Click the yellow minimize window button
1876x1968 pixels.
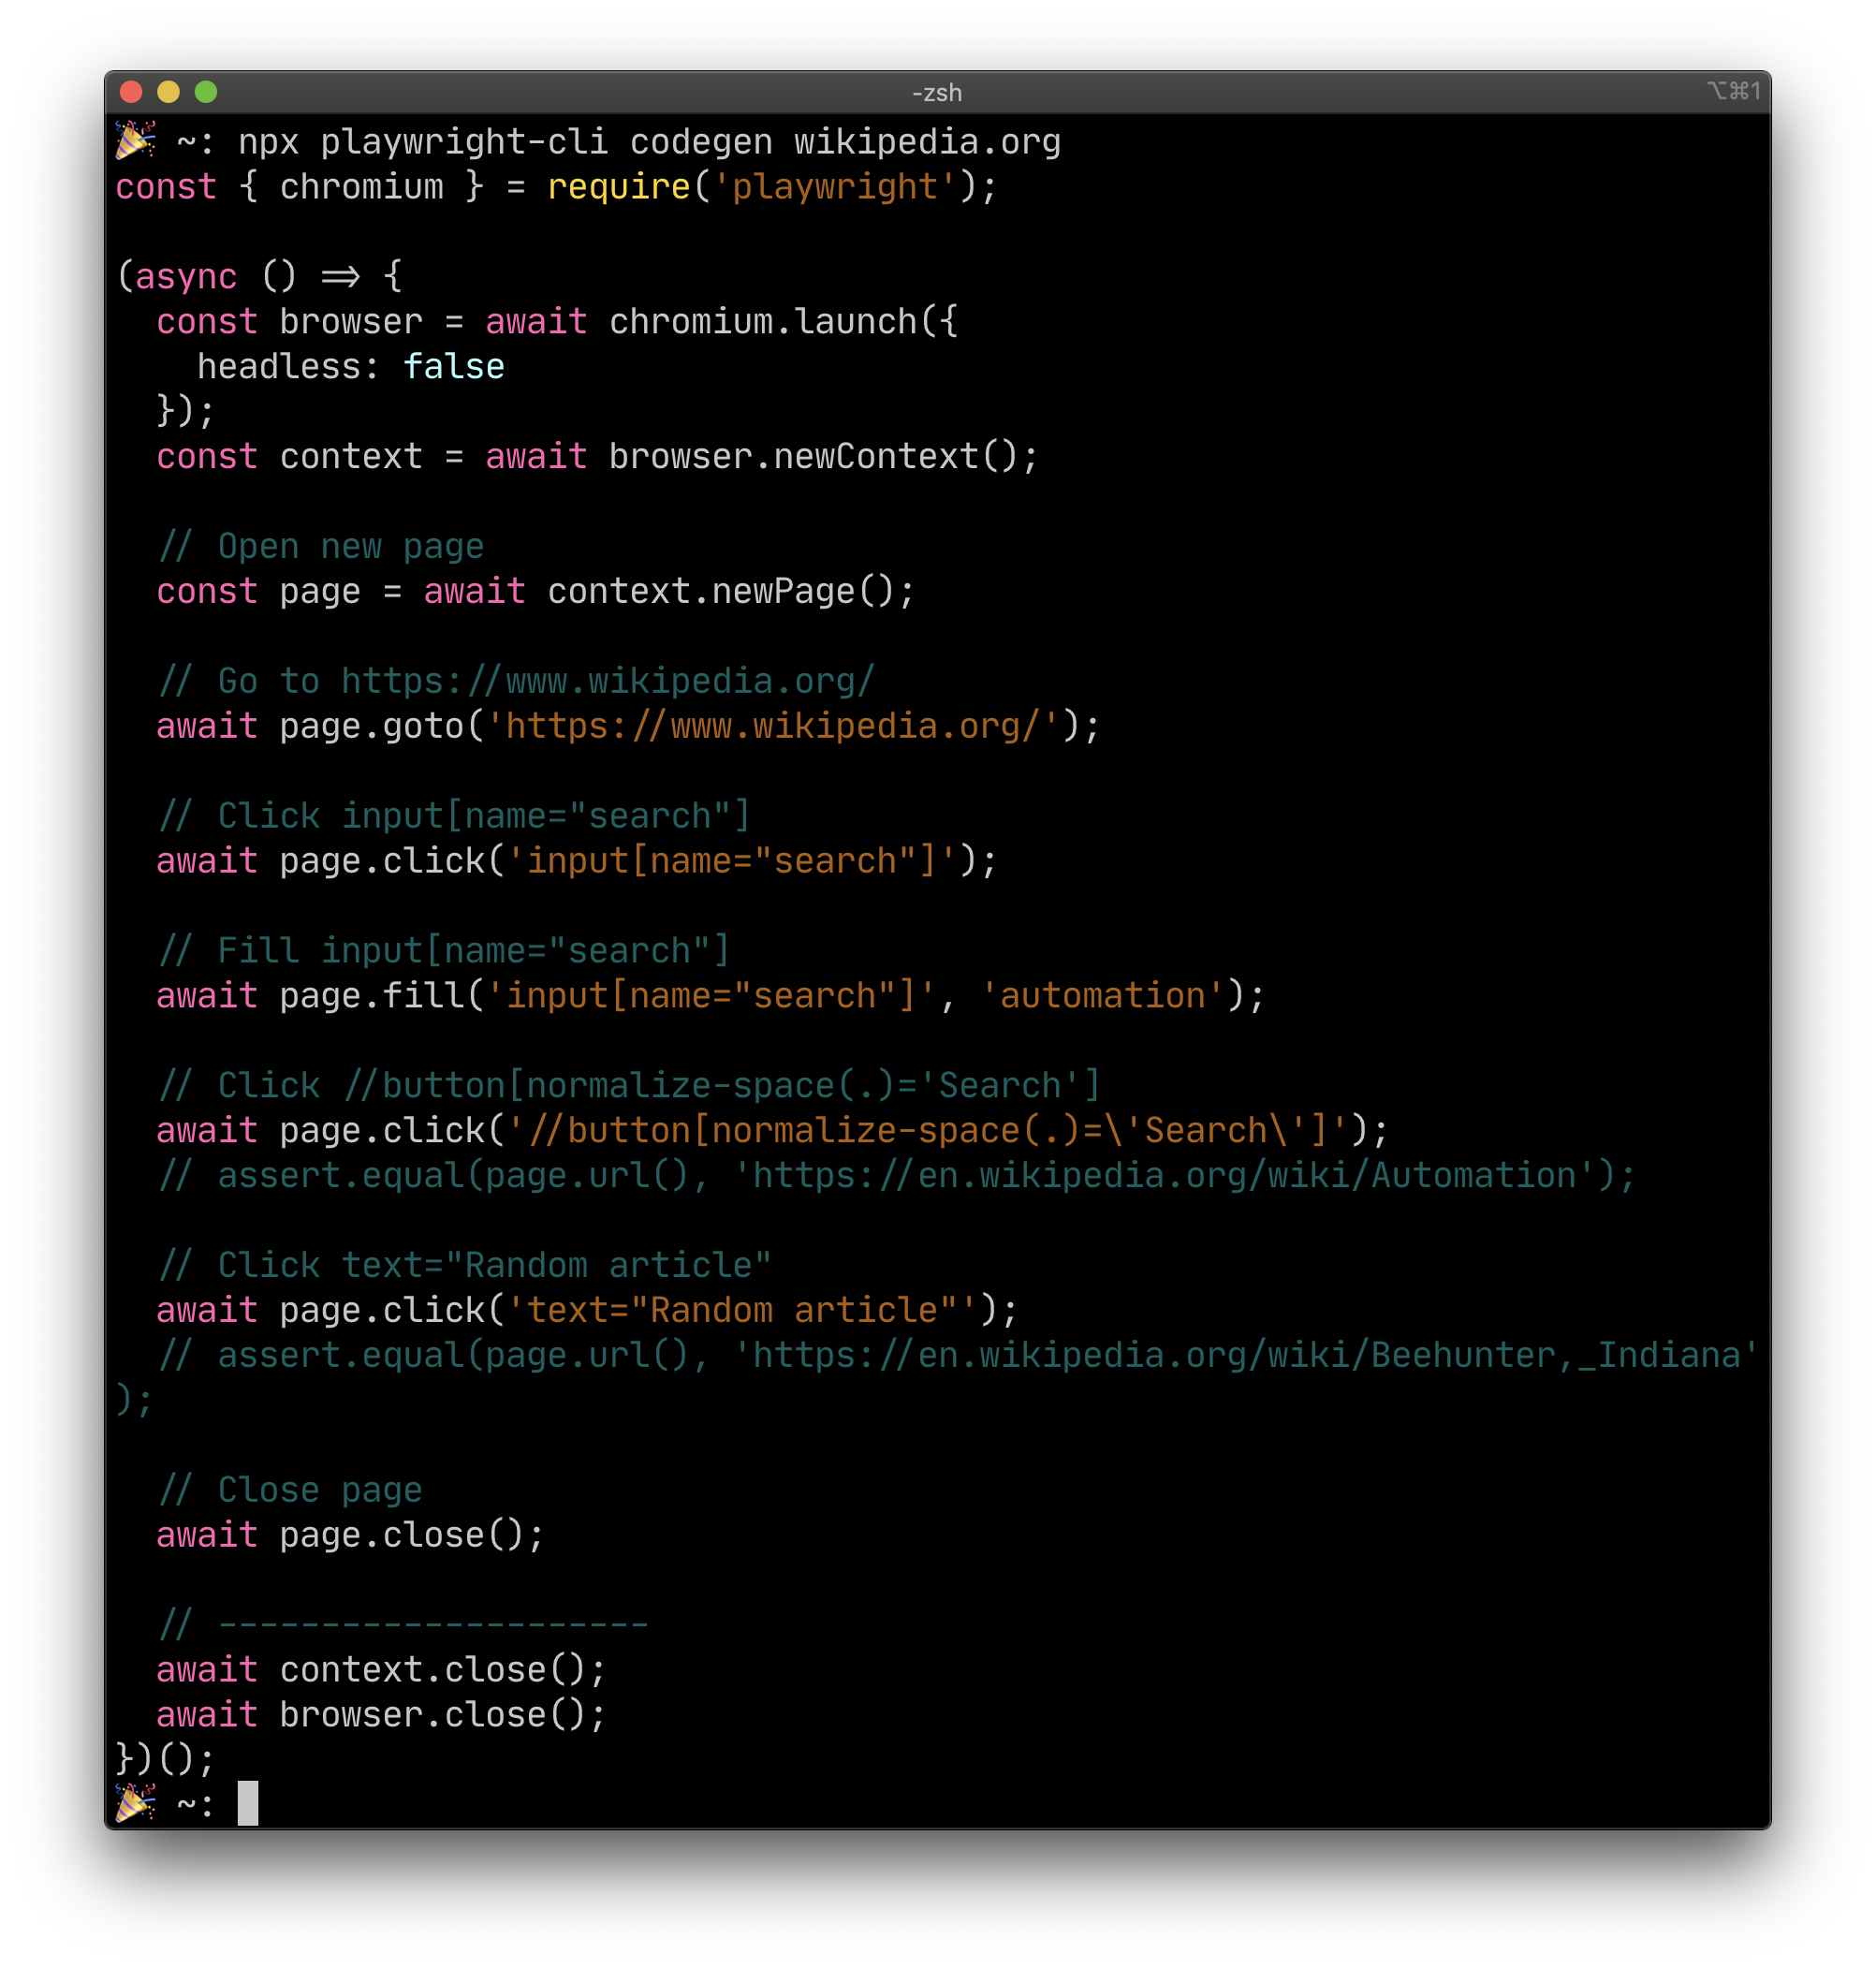pos(168,92)
